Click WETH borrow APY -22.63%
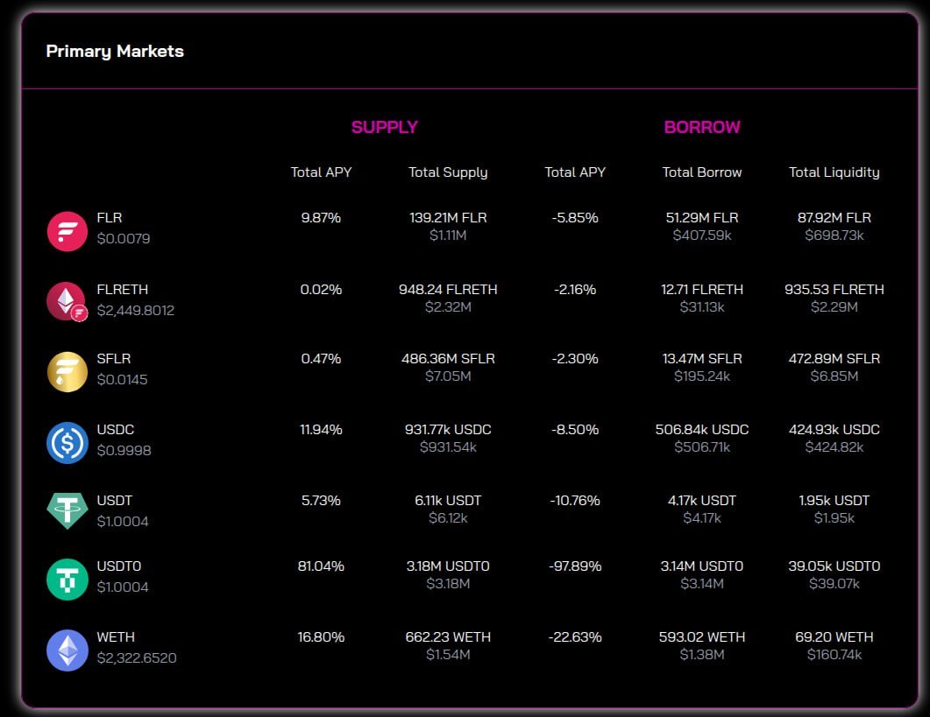 575,637
